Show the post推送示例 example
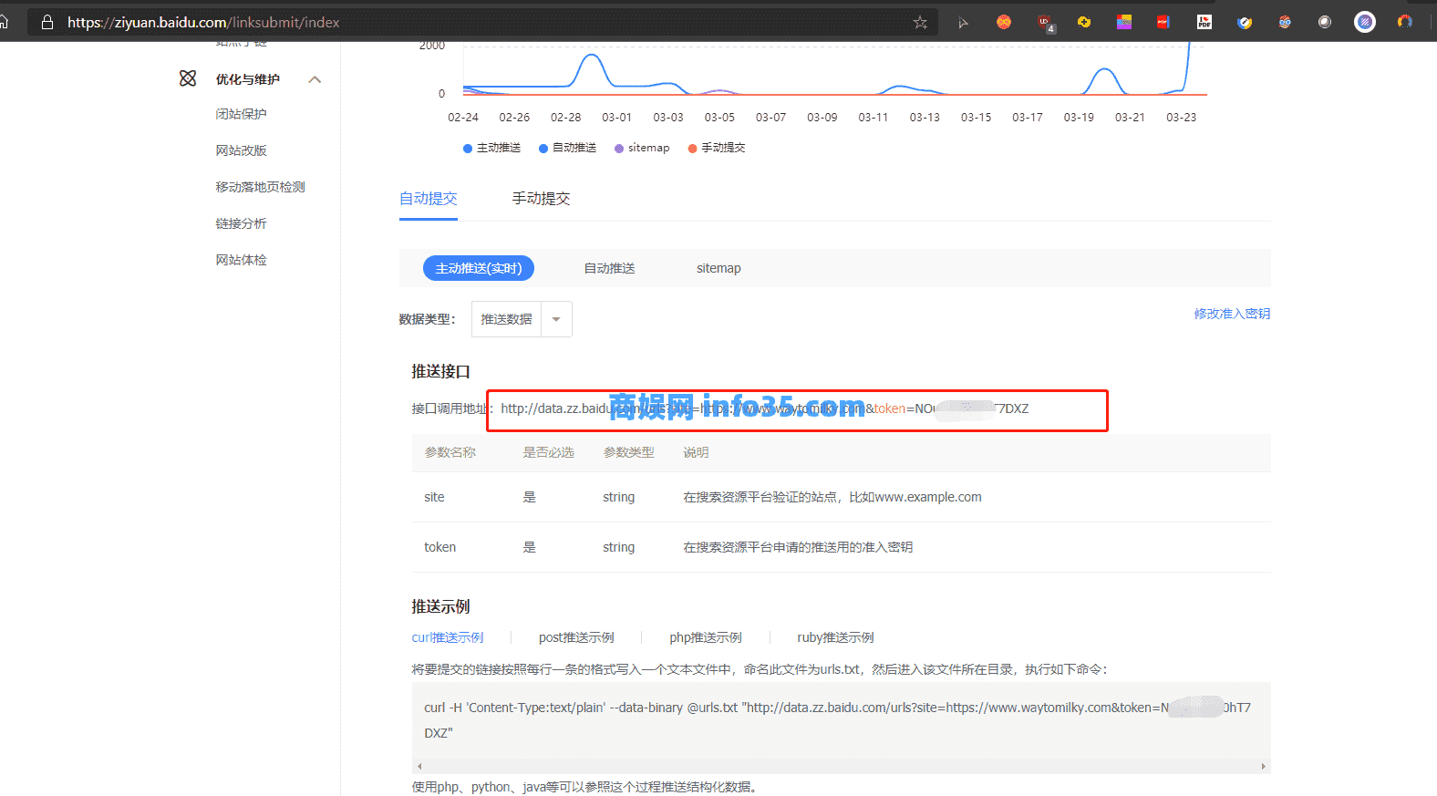This screenshot has width=1437, height=796. pos(576,637)
